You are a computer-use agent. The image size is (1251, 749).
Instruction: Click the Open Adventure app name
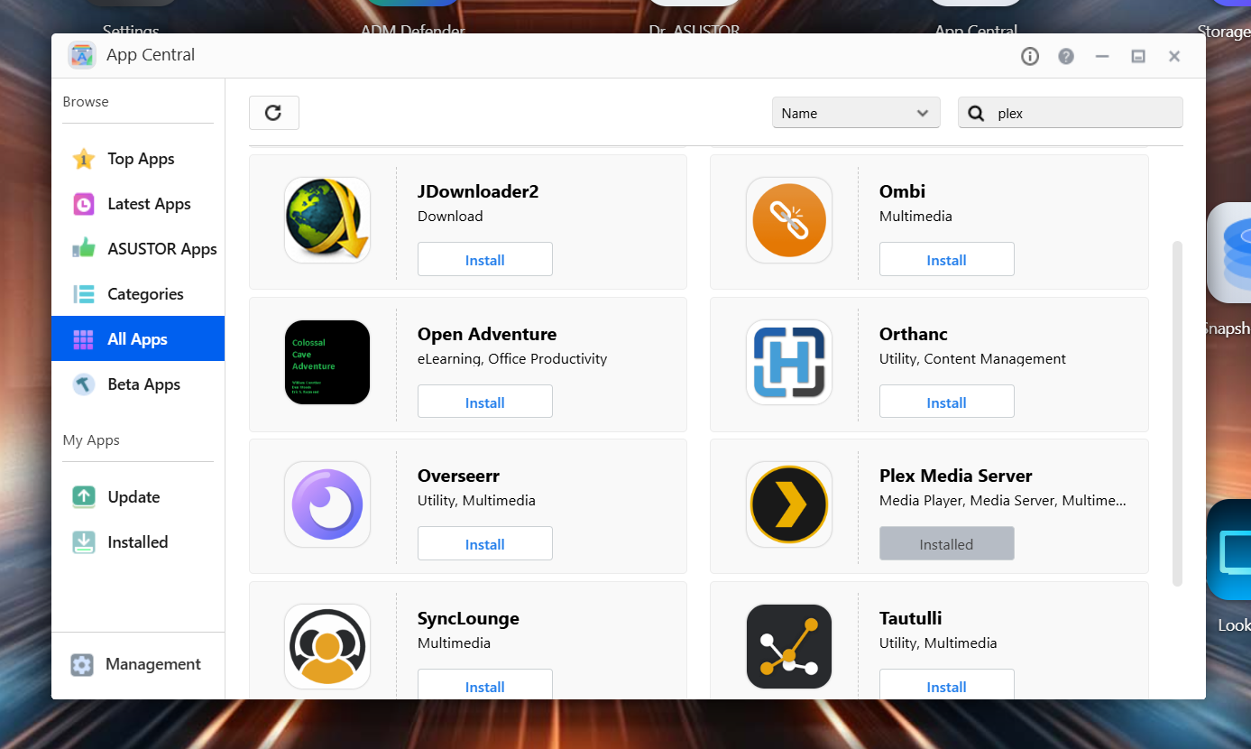pyautogui.click(x=487, y=334)
